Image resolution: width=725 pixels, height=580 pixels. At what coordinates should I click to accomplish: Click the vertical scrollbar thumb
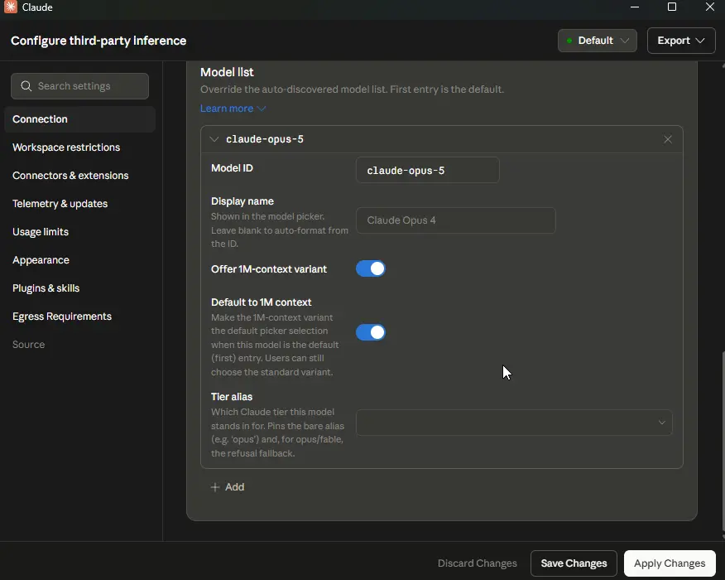click(x=723, y=442)
